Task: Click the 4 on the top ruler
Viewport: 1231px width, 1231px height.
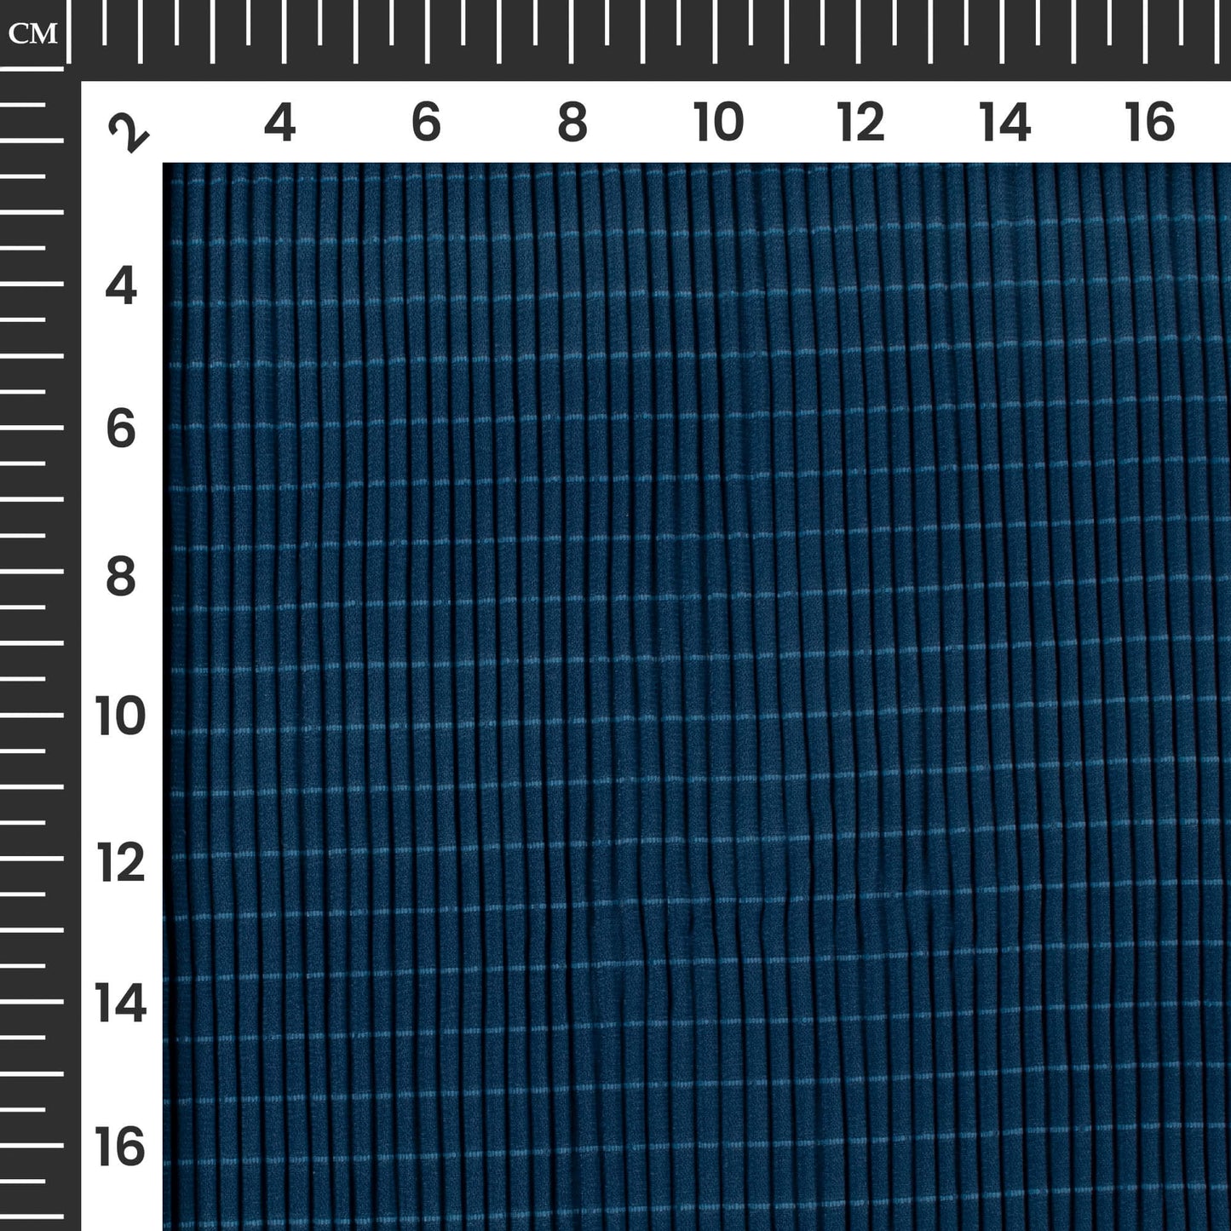Action: (279, 123)
